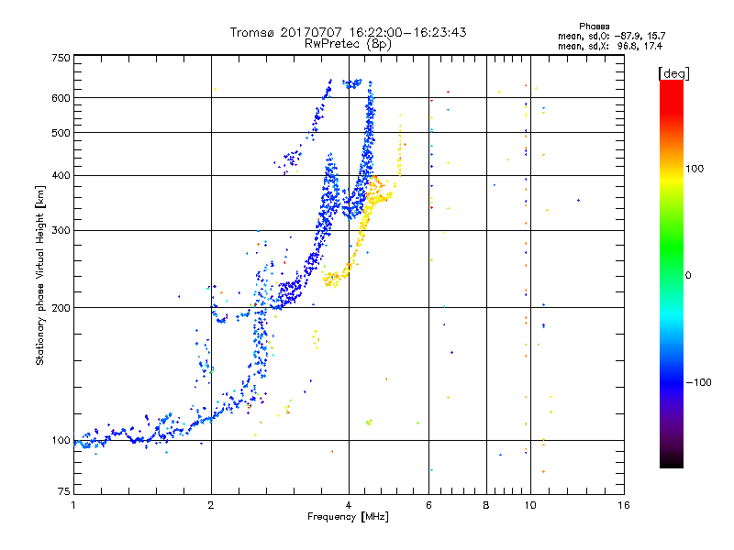This screenshot has width=734, height=550.
Task: Click the black bottom of the phase colorbar
Action: coord(672,463)
